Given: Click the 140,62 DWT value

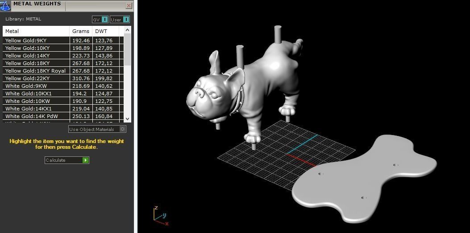Looking at the screenshot, I should click(x=104, y=86).
